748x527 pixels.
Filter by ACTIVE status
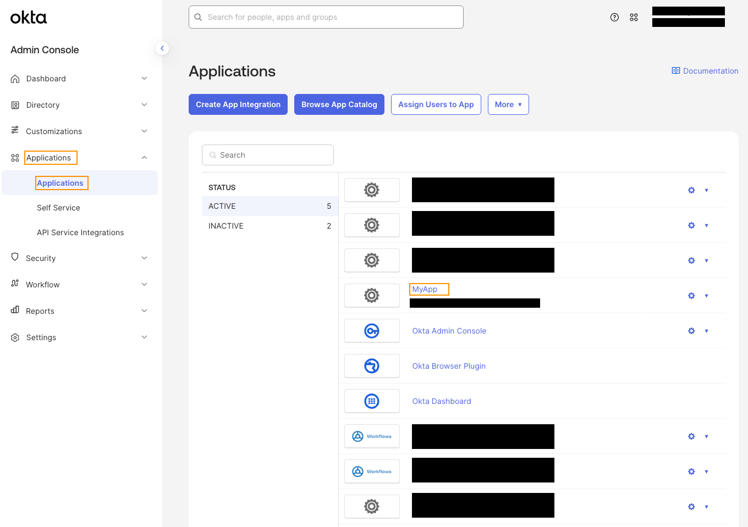coord(269,206)
